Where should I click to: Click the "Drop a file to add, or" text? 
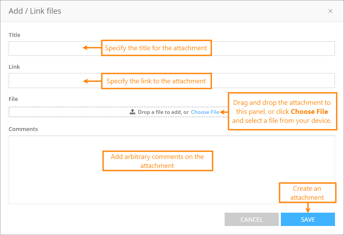(x=163, y=112)
